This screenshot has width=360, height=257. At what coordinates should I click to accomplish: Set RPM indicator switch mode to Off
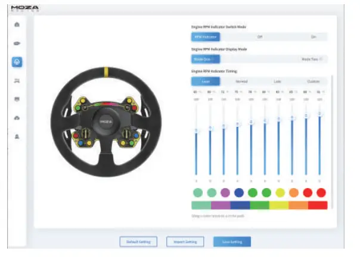[x=260, y=37]
